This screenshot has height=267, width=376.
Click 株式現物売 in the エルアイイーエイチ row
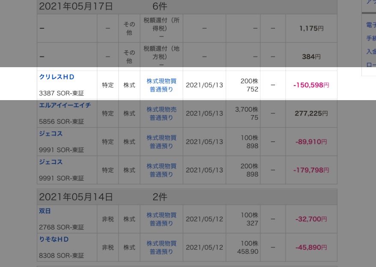pyautogui.click(x=161, y=110)
